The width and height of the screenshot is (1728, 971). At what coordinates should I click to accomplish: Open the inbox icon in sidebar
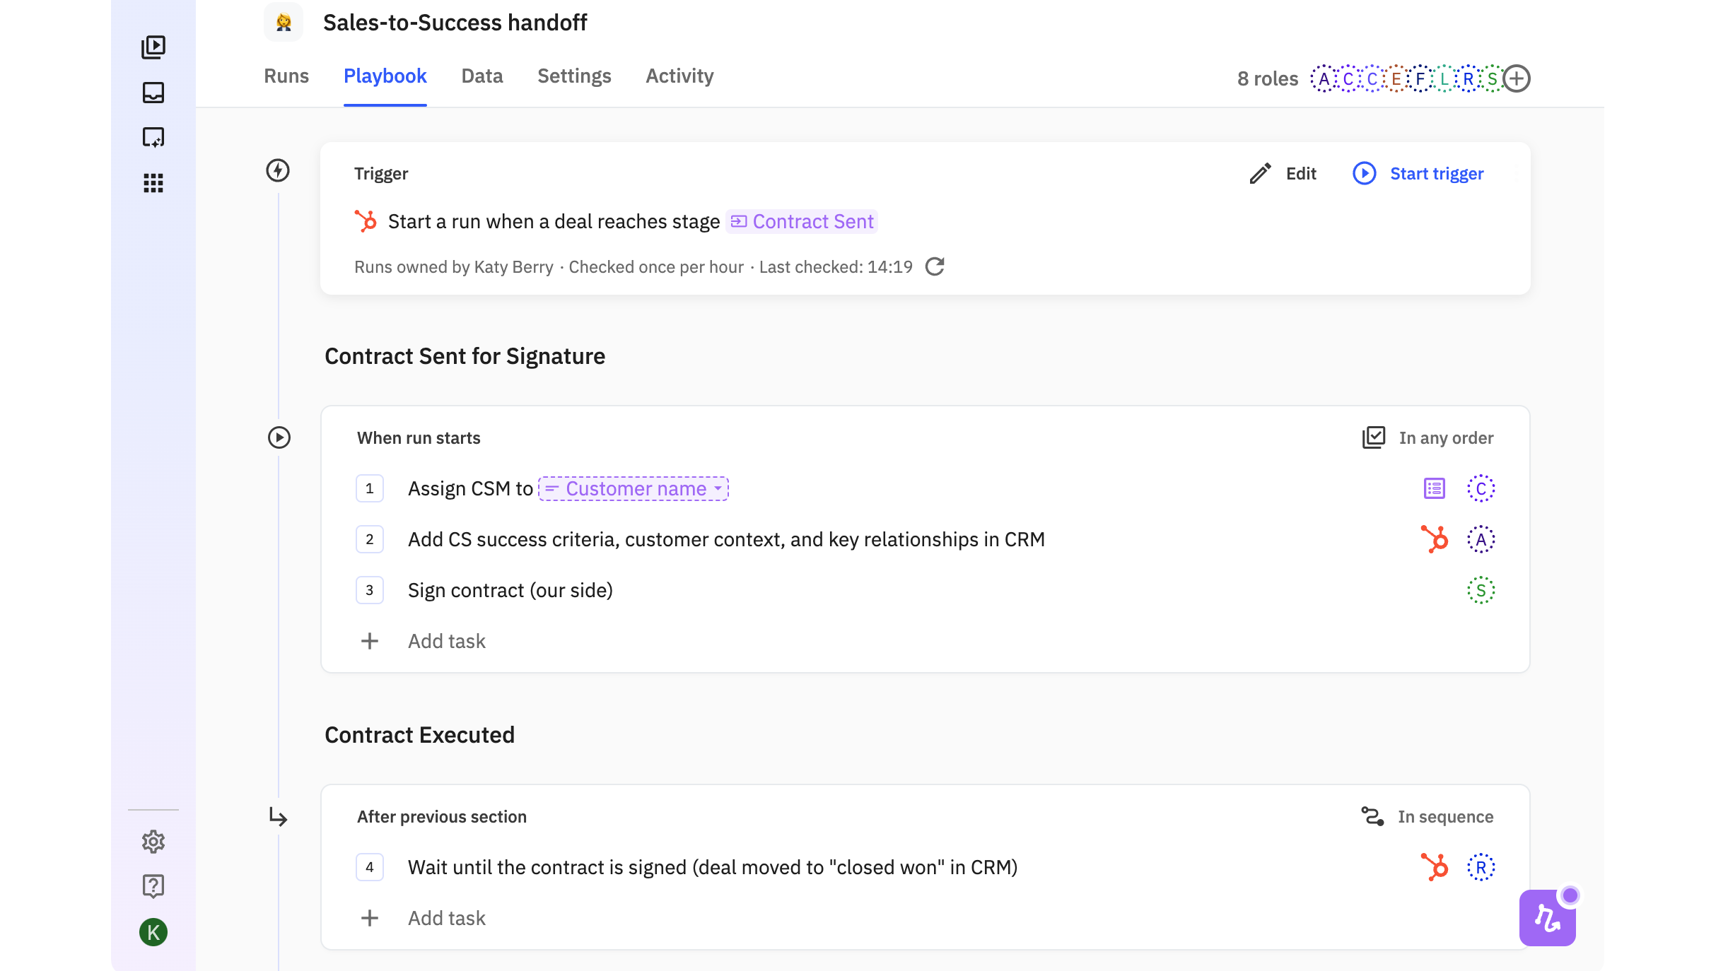coord(153,93)
